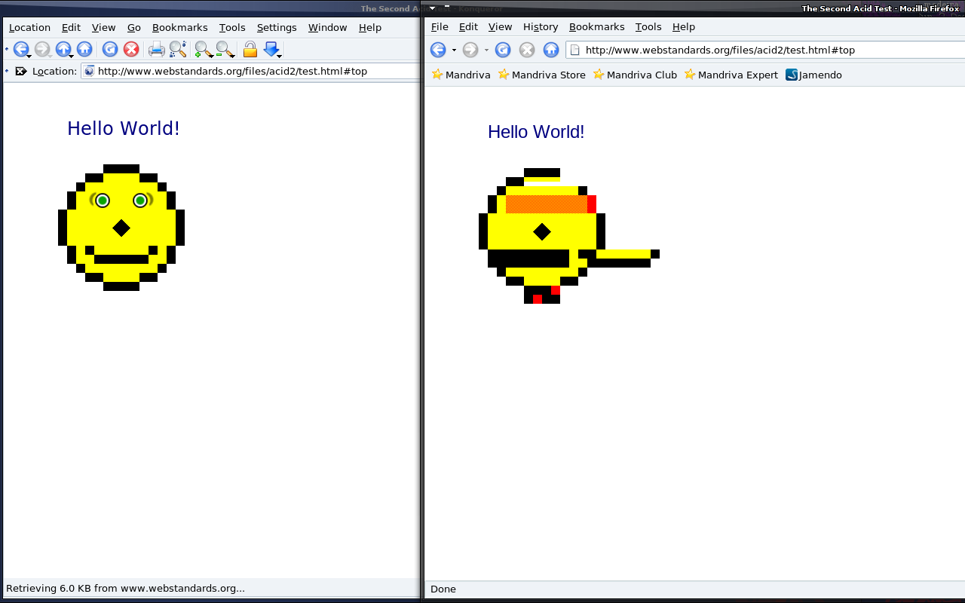Image resolution: width=965 pixels, height=603 pixels.
Task: Open Konqueror's Location menu
Action: (x=29, y=27)
